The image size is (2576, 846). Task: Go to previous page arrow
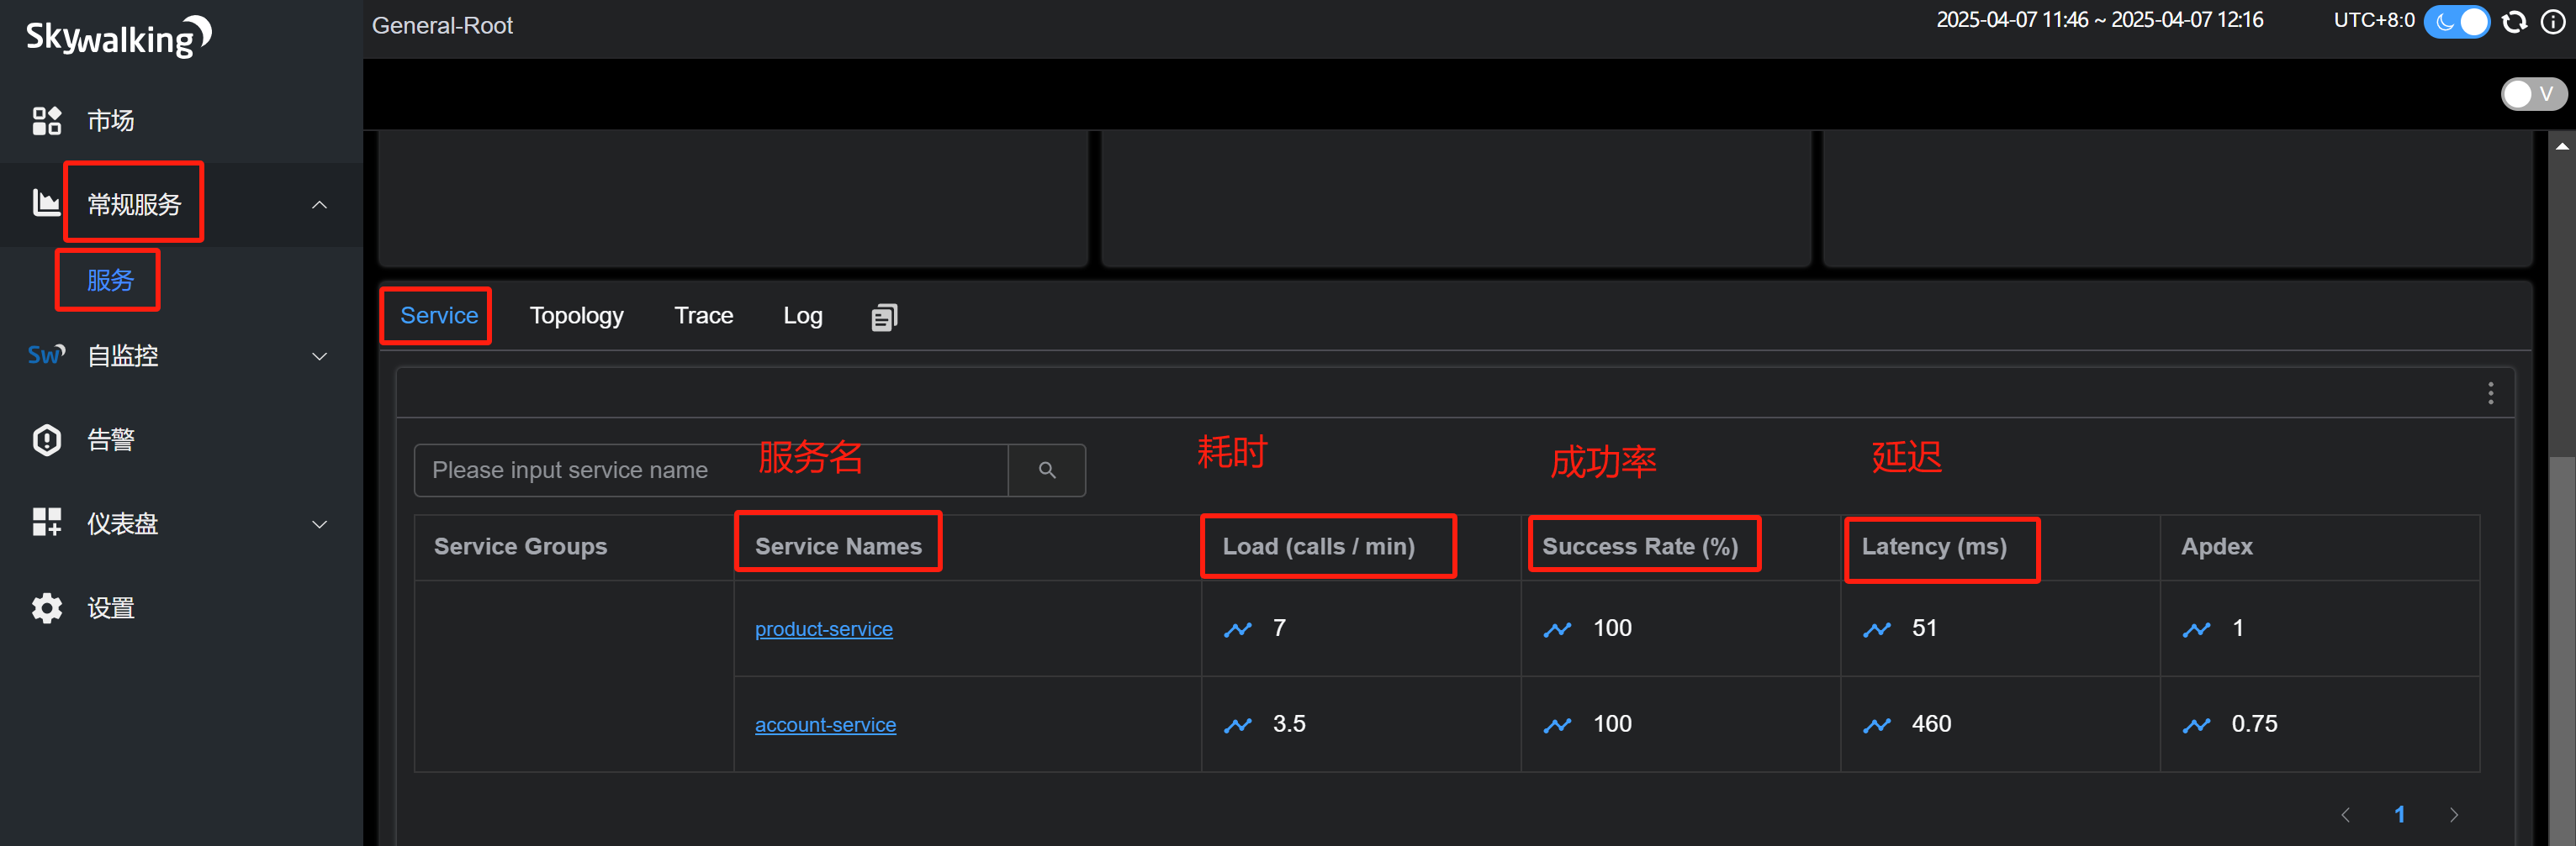tap(2345, 814)
